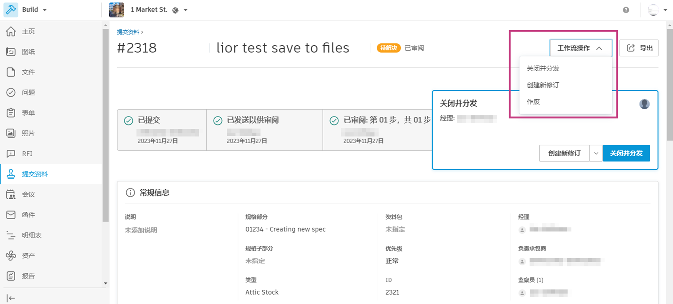This screenshot has width=673, height=304.
Task: Follow the 提交资料 breadcrumb link
Action: [128, 32]
